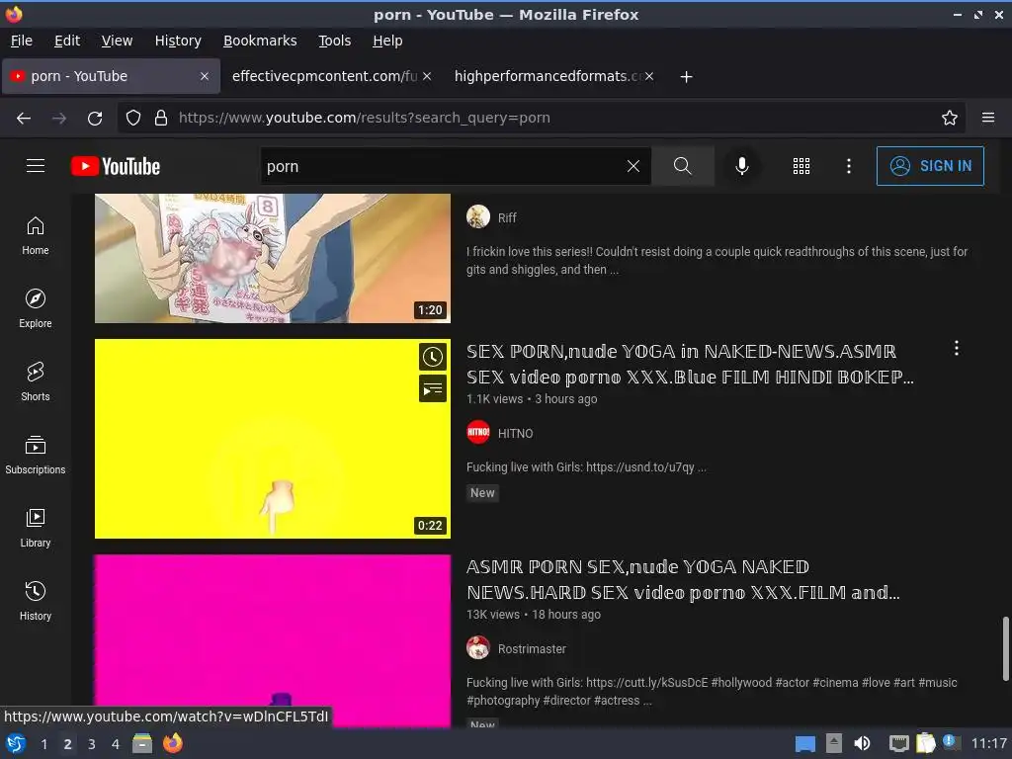Open Library in the sidebar
Image resolution: width=1012 pixels, height=759 pixels.
[x=36, y=529]
